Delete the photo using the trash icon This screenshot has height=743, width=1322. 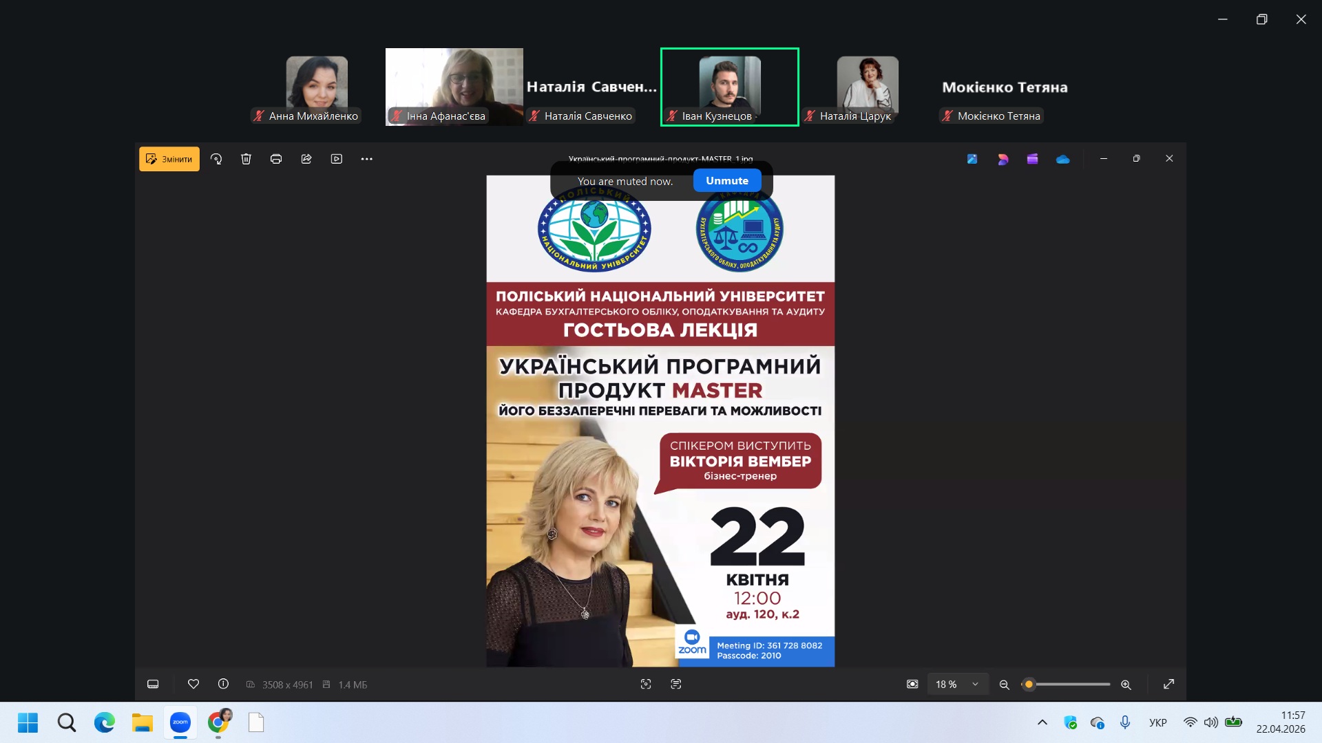[x=246, y=159]
